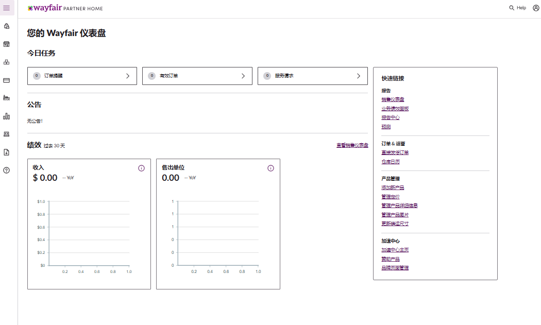Open the user account profile icon
The height and width of the screenshot is (325, 541).
tap(536, 8)
